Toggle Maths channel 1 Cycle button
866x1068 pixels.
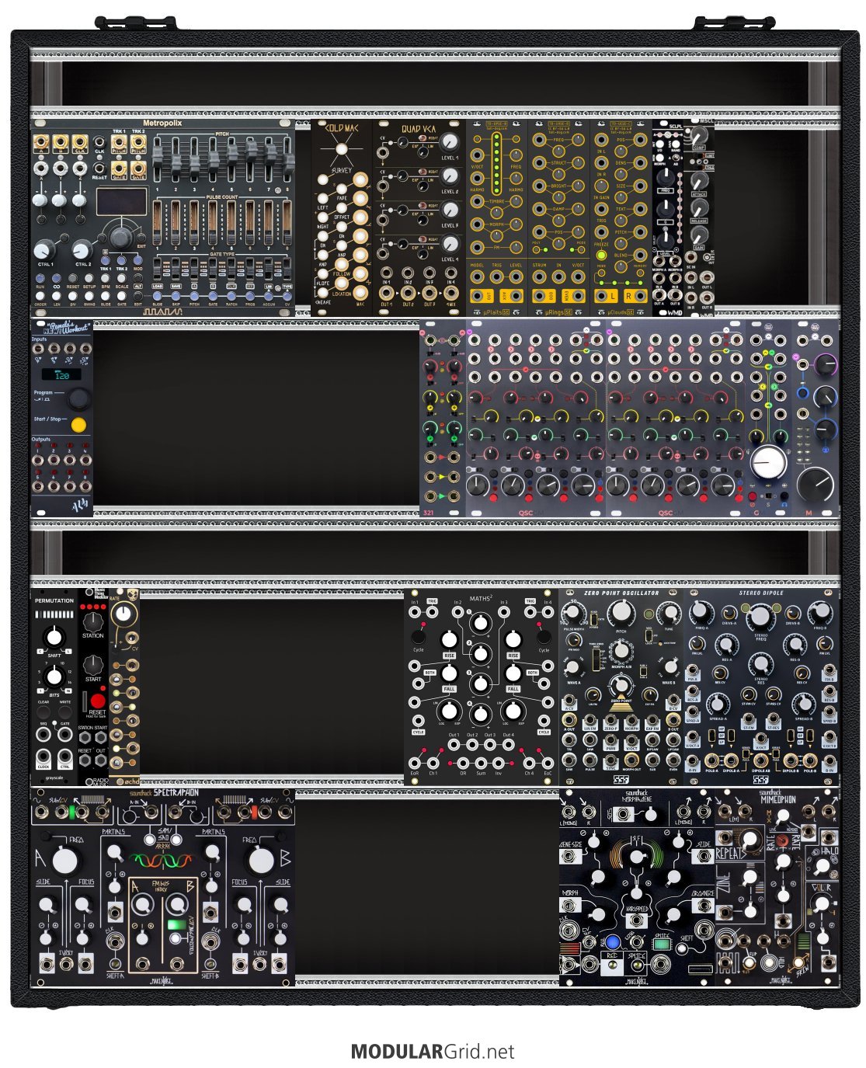click(x=419, y=637)
